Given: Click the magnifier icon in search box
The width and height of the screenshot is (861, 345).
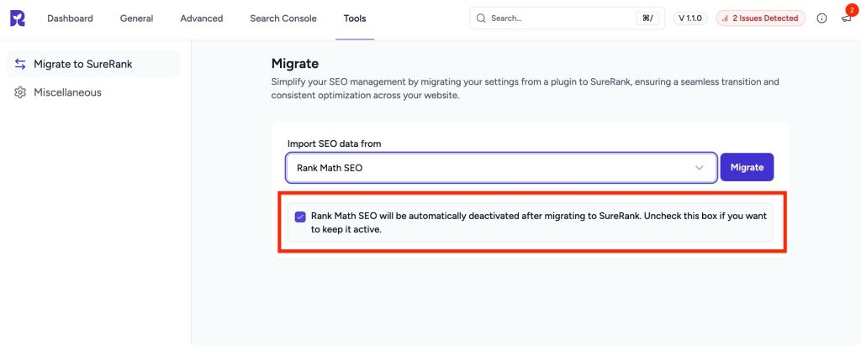Looking at the screenshot, I should [x=481, y=18].
